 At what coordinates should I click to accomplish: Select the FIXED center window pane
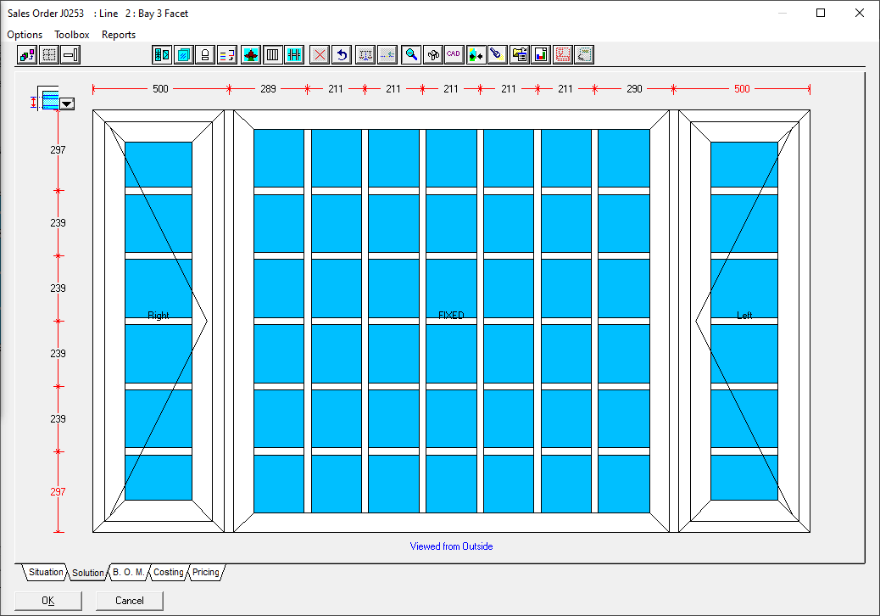(x=451, y=316)
